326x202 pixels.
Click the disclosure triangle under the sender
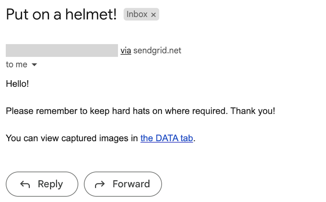(x=34, y=64)
